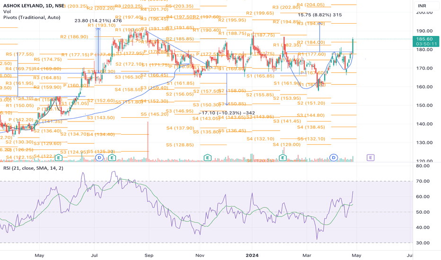Click pivot label S4 (129.00)
The width and height of the screenshot is (441, 260).
[287, 145]
